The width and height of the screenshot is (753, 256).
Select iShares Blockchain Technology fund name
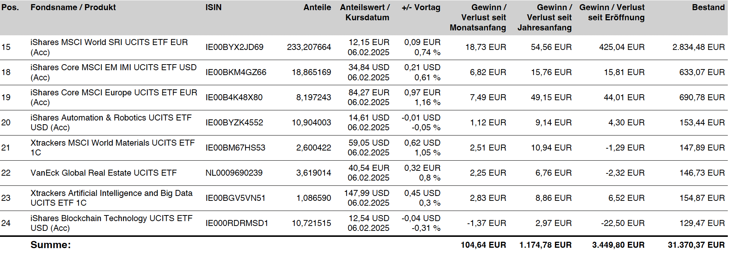pyautogui.click(x=111, y=223)
